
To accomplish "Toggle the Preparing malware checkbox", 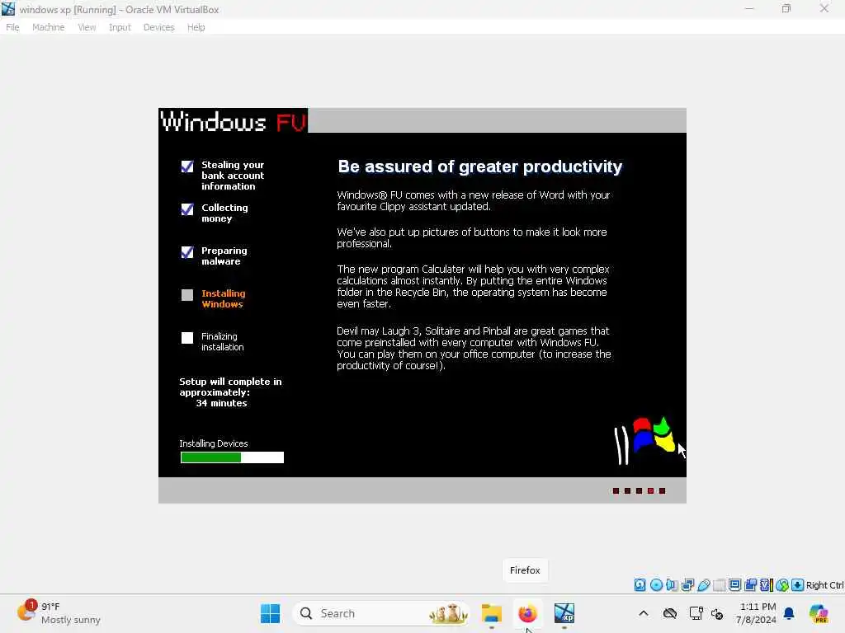I will (187, 252).
